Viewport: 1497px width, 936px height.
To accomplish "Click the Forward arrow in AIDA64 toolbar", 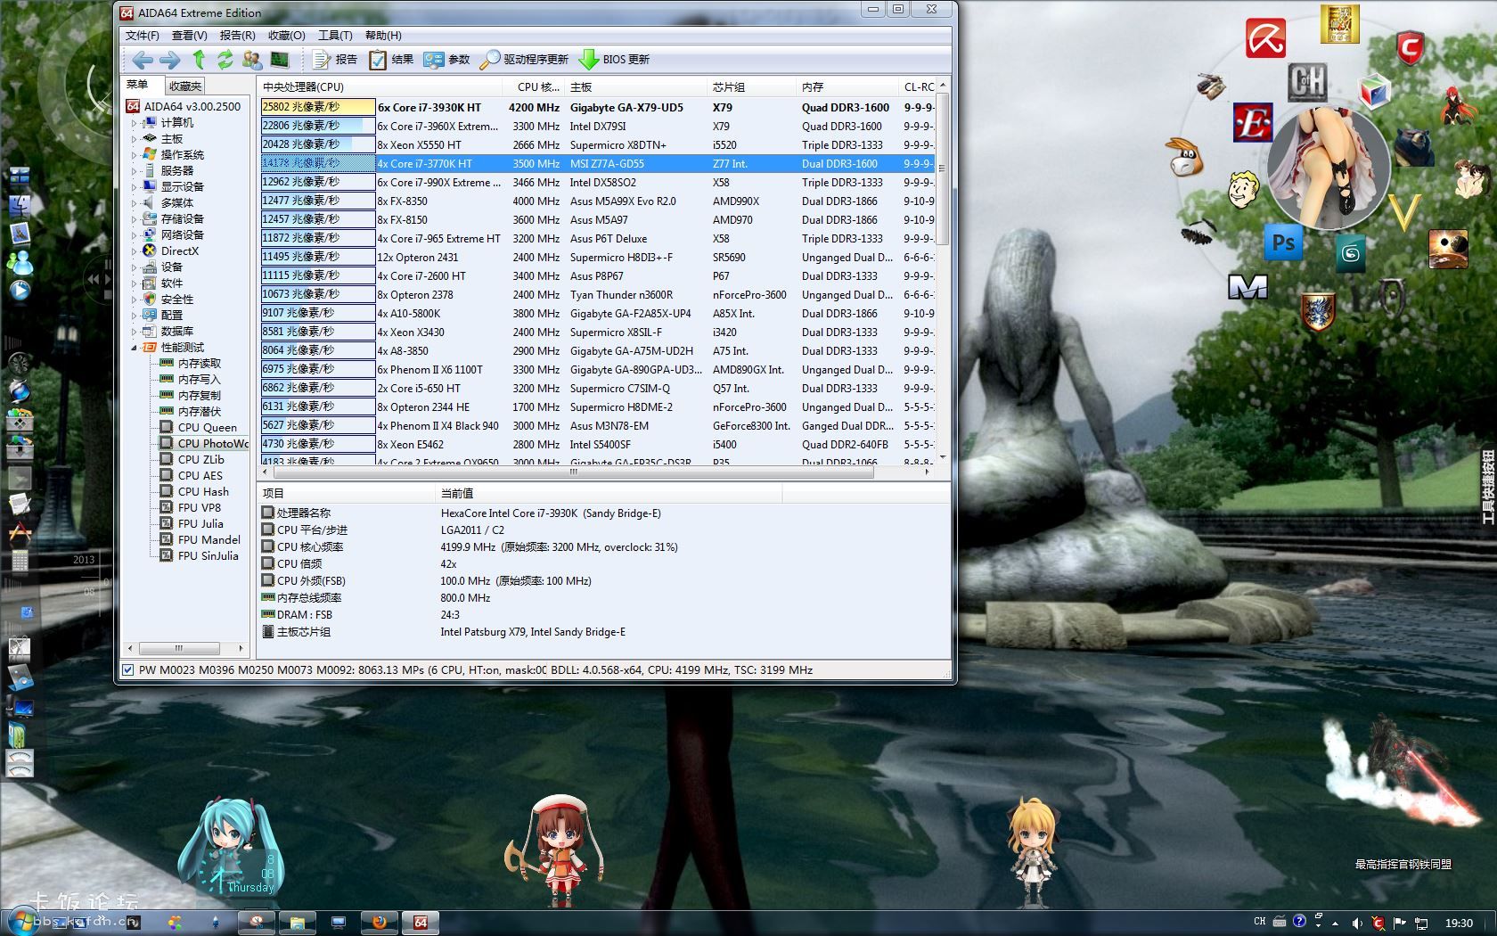I will [x=169, y=60].
